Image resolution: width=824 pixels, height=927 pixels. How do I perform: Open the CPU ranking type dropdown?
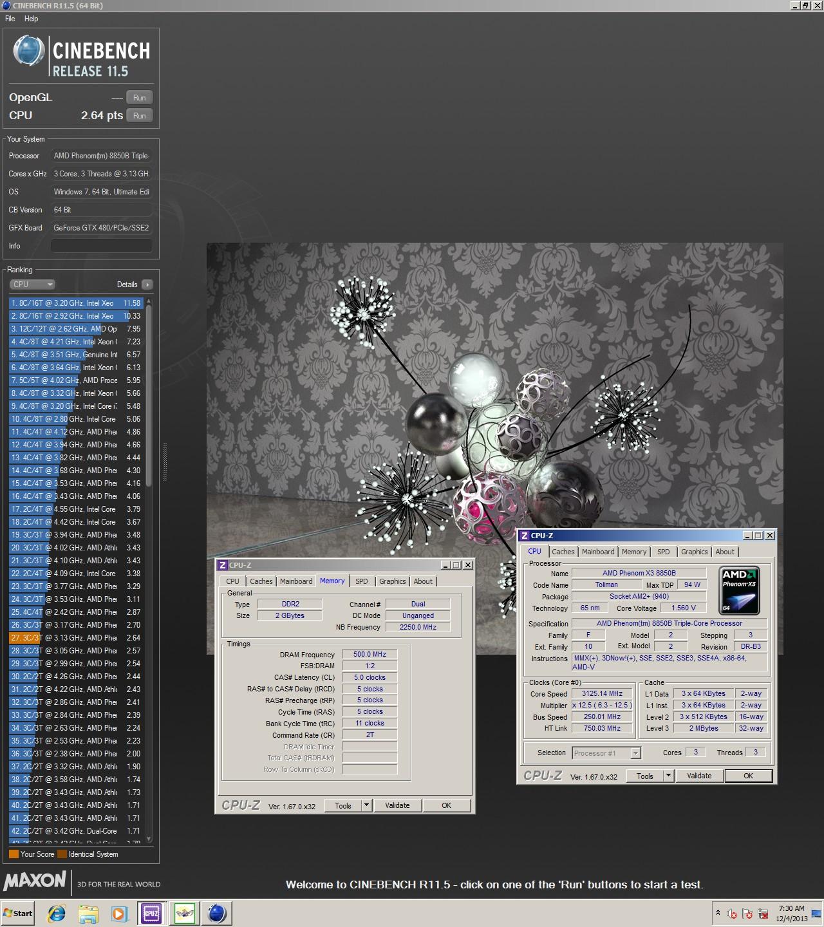(32, 285)
